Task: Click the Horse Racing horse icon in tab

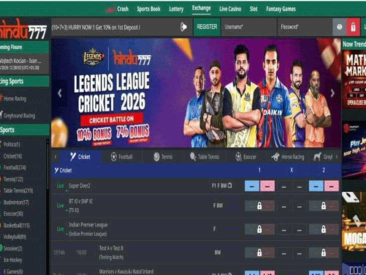Action: click(276, 157)
